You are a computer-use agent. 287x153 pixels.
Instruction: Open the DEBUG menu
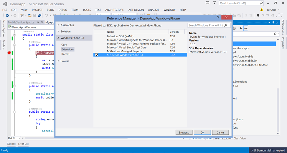pyautogui.click(x=63, y=10)
